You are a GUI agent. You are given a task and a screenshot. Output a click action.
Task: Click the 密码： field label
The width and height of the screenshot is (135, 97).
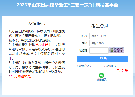[85, 43]
